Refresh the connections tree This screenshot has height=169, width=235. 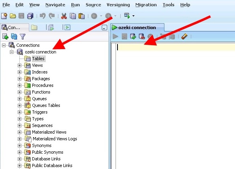14,37
